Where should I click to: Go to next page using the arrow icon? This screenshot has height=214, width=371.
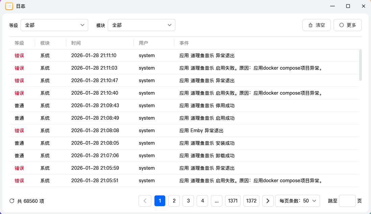[268, 200]
